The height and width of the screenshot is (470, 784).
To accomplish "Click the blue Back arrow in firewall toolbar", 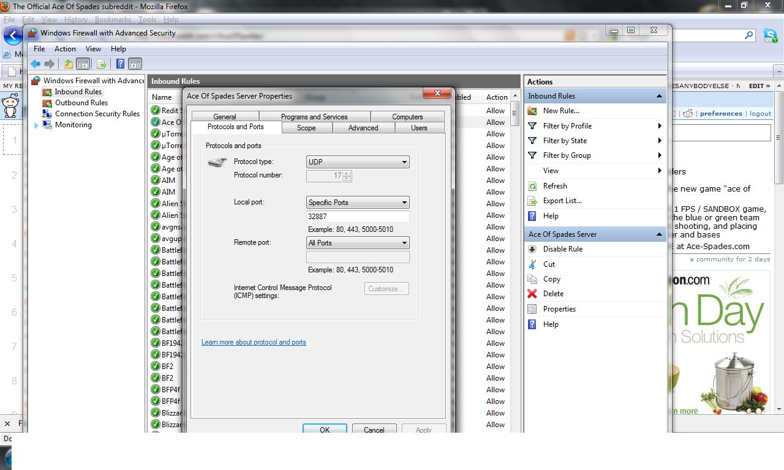I will [36, 64].
